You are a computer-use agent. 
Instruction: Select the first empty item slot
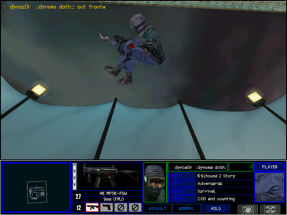coord(121,207)
